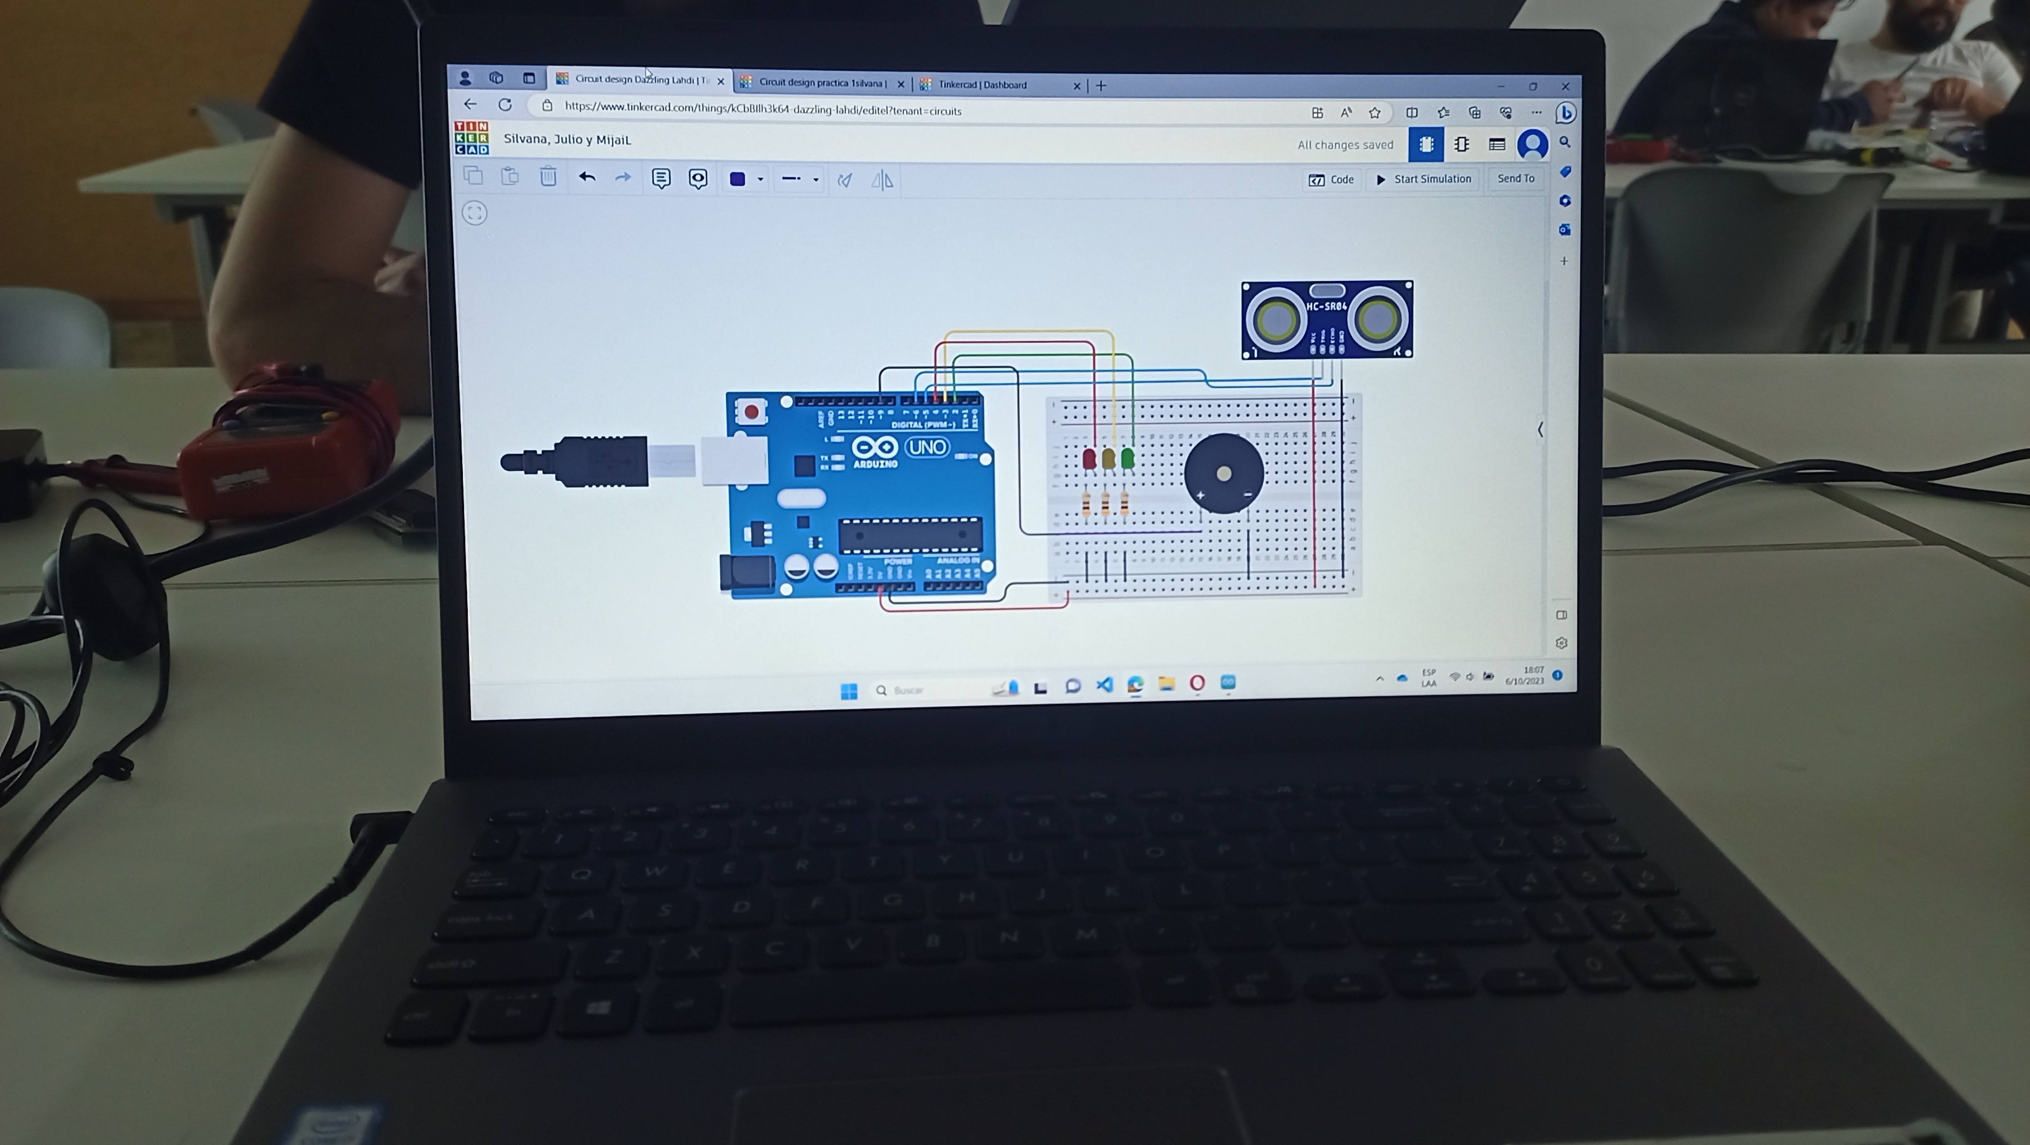This screenshot has width=2030, height=1145.
Task: Select the HC-SR04 ultrasonic sensor
Action: [1327, 320]
